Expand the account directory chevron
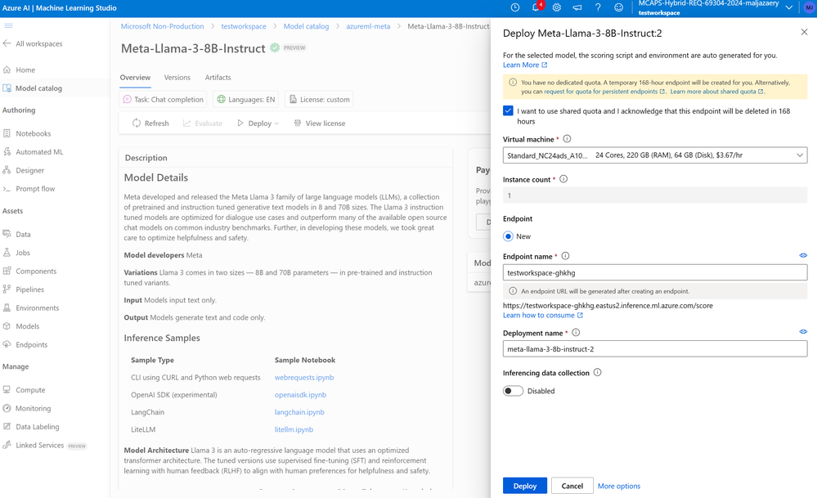This screenshot has height=498, width=817. [789, 7]
